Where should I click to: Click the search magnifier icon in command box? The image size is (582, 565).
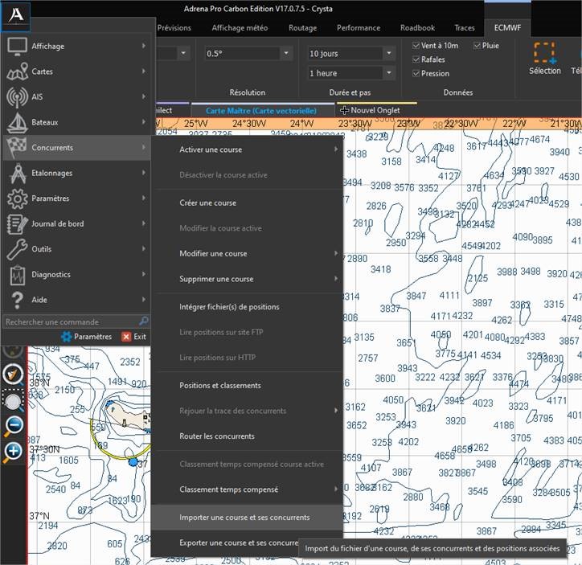(x=144, y=321)
